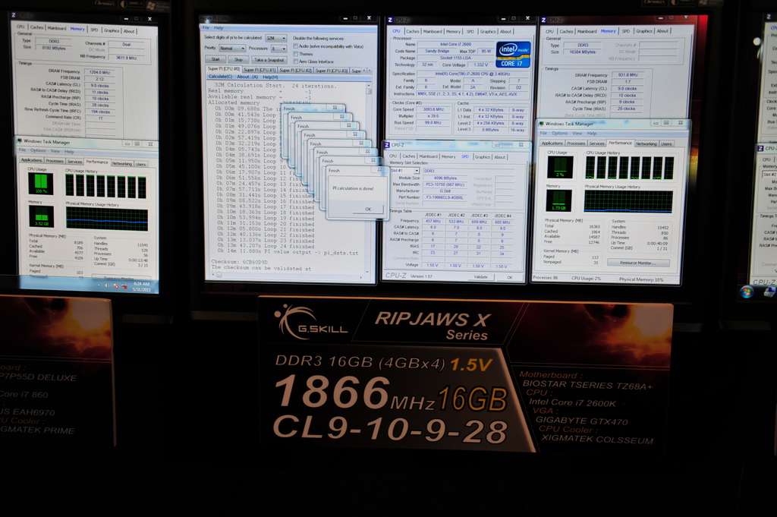
Task: Open Calculate(C) menu in Super PI
Action: 220,77
